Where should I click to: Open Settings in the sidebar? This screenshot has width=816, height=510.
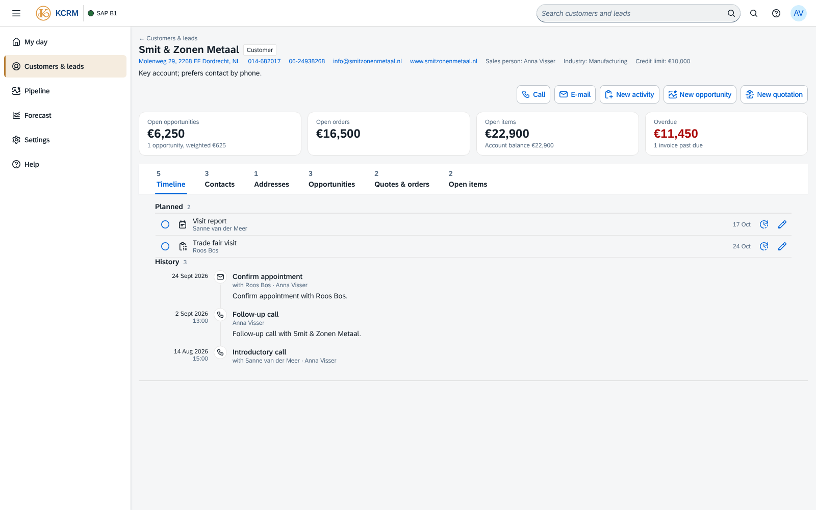[x=65, y=140]
